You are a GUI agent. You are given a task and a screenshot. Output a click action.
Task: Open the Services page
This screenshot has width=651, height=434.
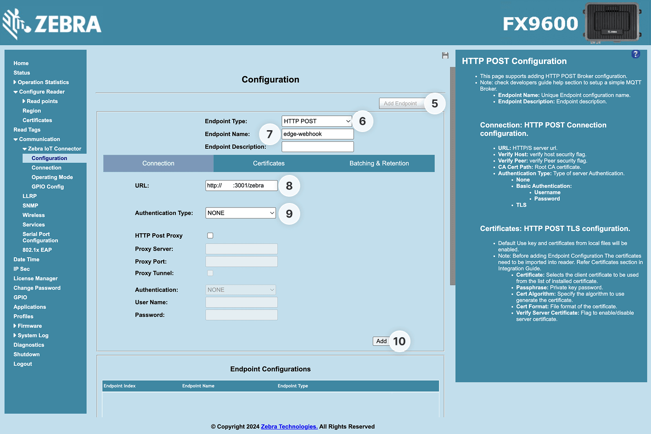click(x=33, y=225)
